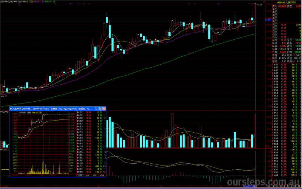Switch to the 数值 tab in popup
Viewport: 302px width, 189px height.
[102, 175]
